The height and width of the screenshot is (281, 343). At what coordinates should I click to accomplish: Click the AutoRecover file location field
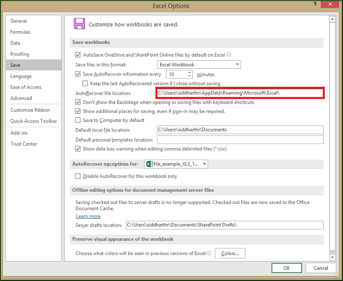(x=240, y=93)
